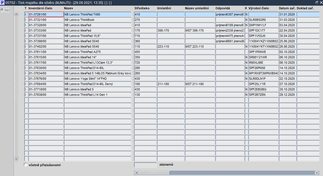Click the name NB Lenovo IdeaPad 14"
323x176 pixels.
tap(98, 57)
